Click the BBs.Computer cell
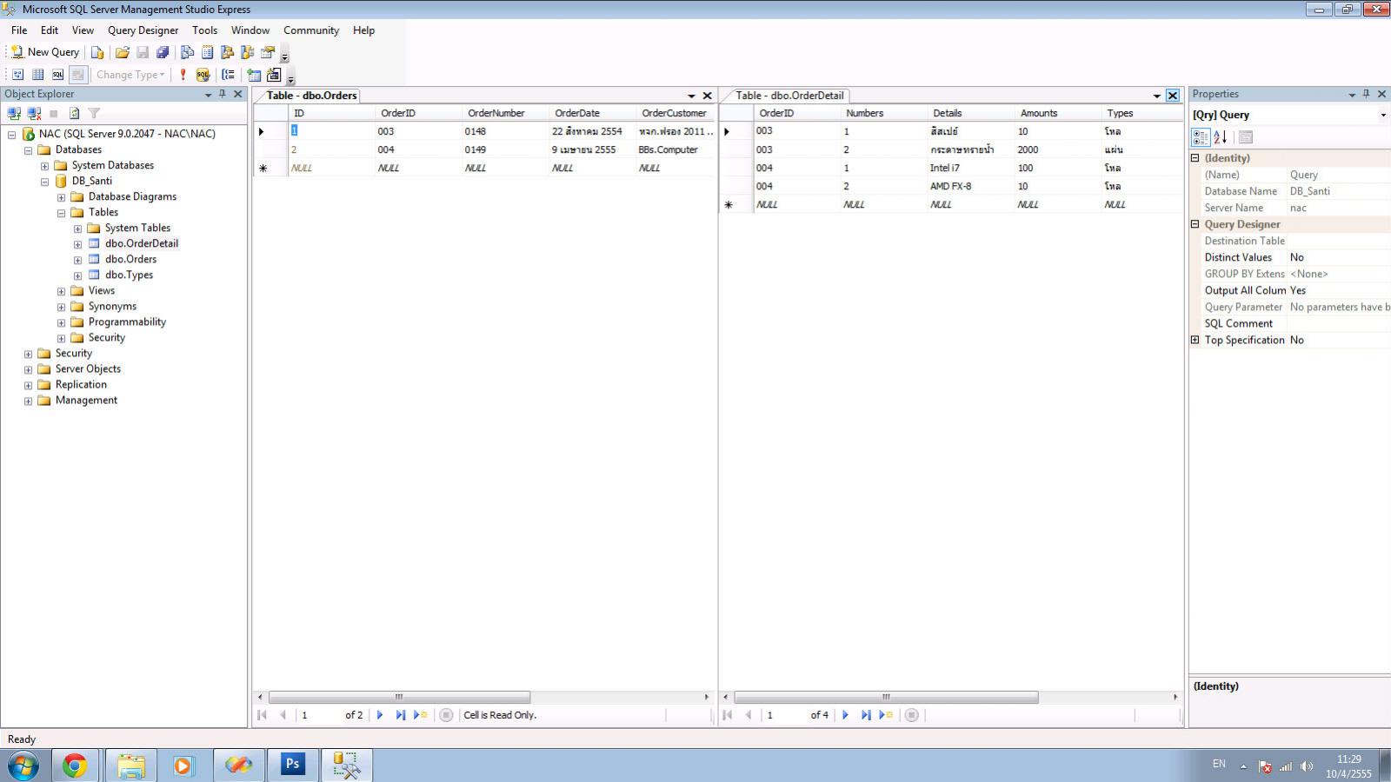Image resolution: width=1391 pixels, height=782 pixels. pos(675,149)
